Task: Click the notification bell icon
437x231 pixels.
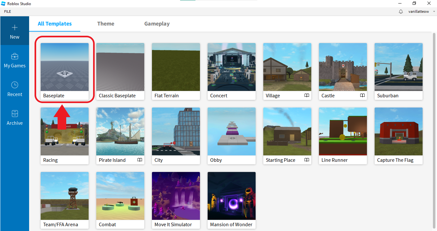Action: pos(401,11)
